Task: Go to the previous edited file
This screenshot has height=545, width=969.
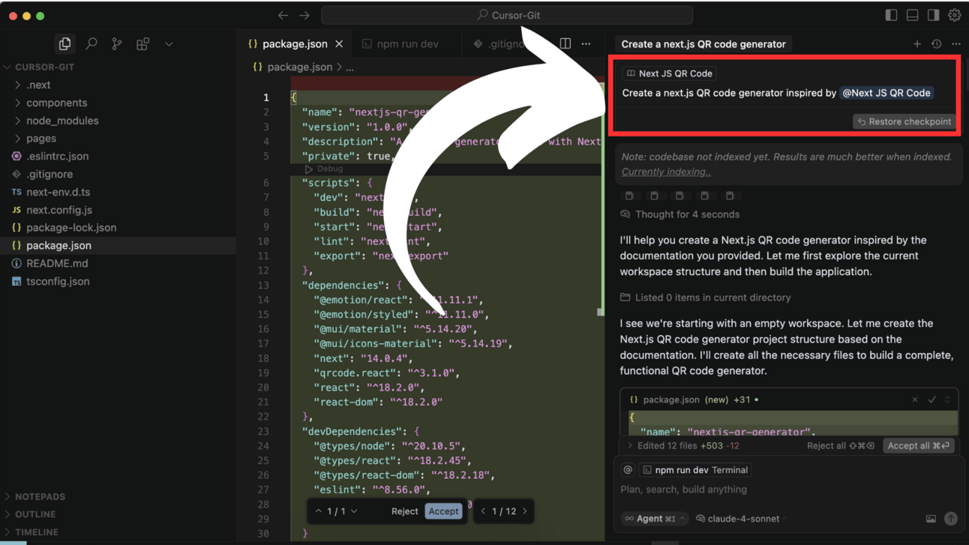Action: 483,511
